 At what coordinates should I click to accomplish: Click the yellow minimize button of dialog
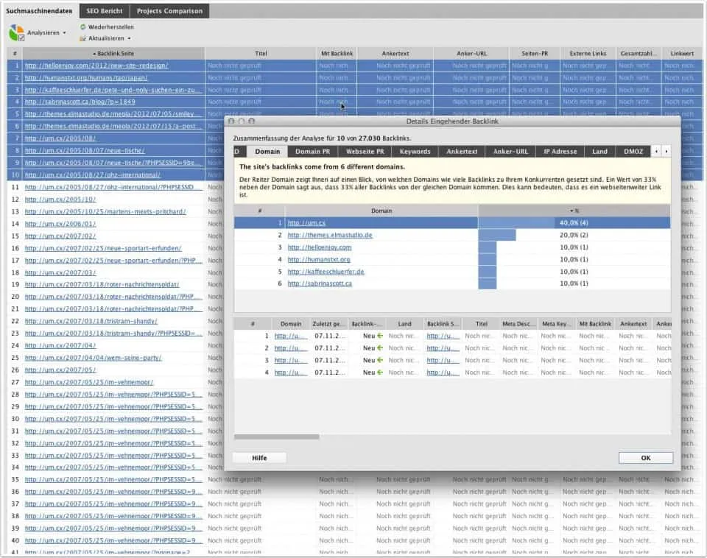point(241,121)
